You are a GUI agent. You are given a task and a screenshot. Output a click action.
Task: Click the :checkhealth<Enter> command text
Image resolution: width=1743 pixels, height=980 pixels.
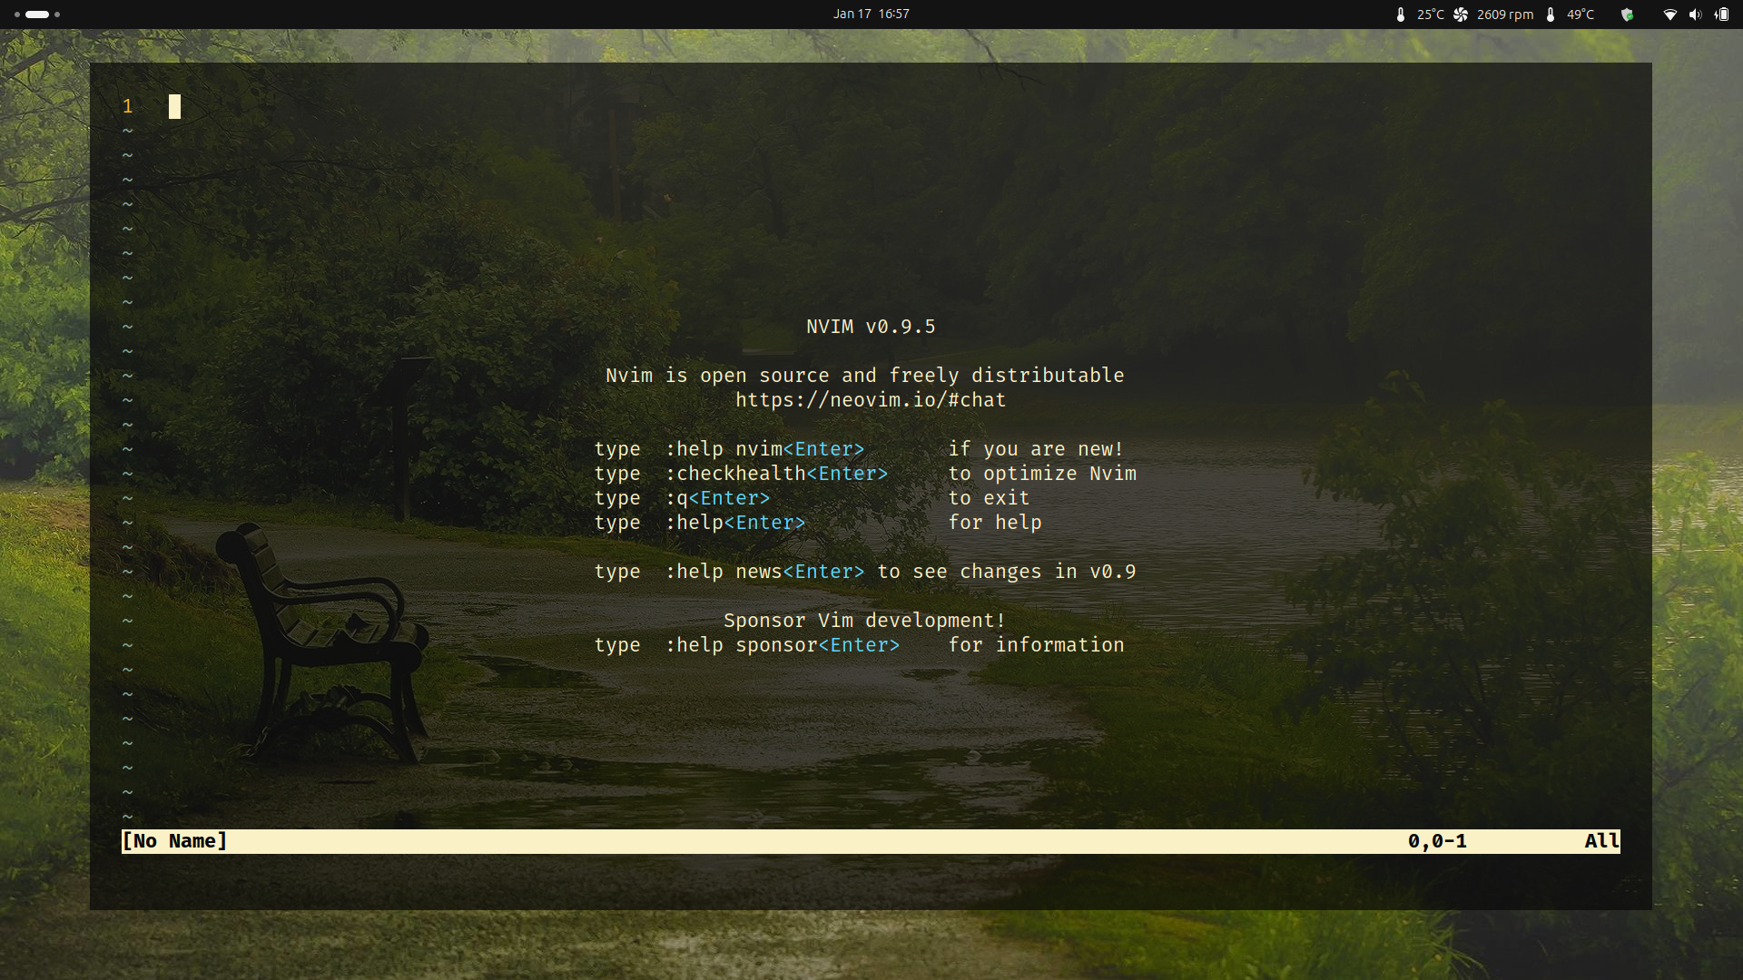point(776,474)
